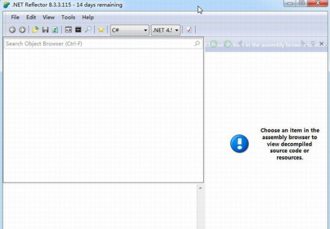Click the black waveform toolbar icon
The height and width of the screenshot is (229, 330).
tap(78, 30)
